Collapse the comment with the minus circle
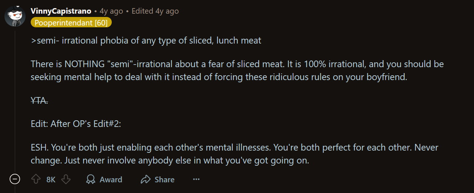This screenshot has width=474, height=193. pos(15,180)
